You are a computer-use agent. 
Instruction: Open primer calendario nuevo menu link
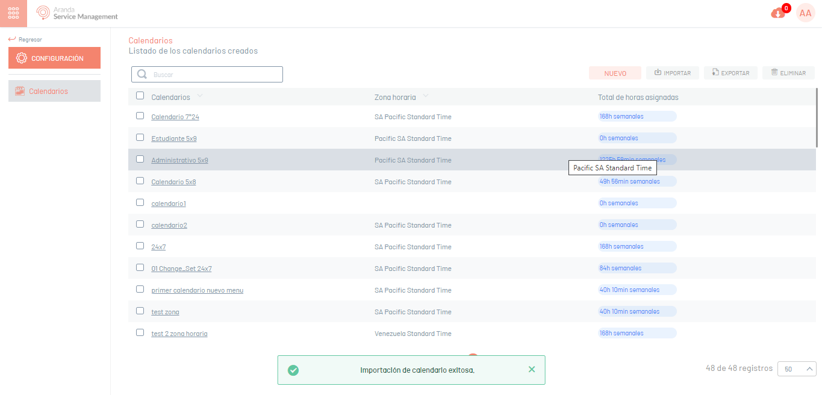198,290
